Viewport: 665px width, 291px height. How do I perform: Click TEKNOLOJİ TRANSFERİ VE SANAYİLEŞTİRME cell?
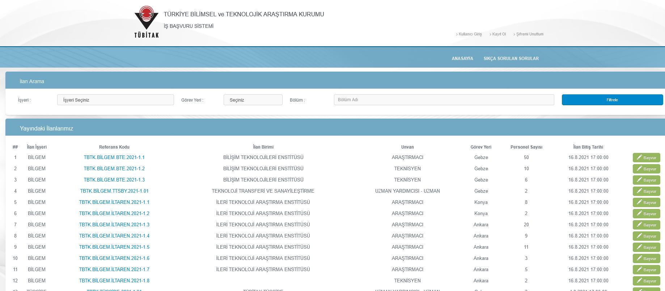(x=263, y=191)
